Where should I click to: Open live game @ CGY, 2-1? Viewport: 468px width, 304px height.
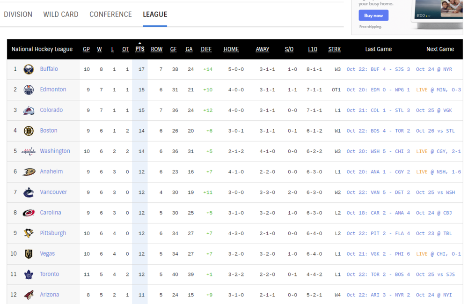pos(439,151)
